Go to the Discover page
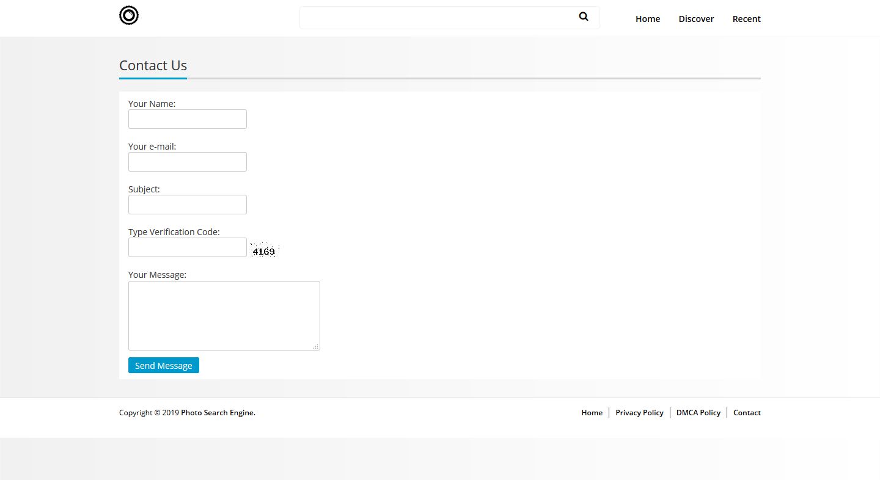 [x=696, y=19]
